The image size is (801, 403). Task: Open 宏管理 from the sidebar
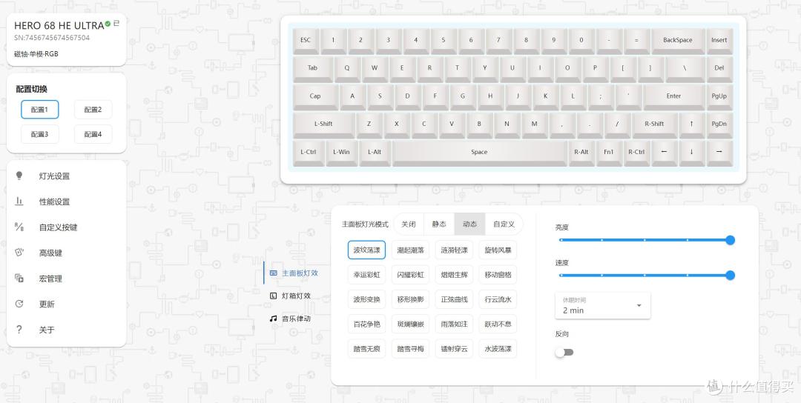click(x=67, y=279)
